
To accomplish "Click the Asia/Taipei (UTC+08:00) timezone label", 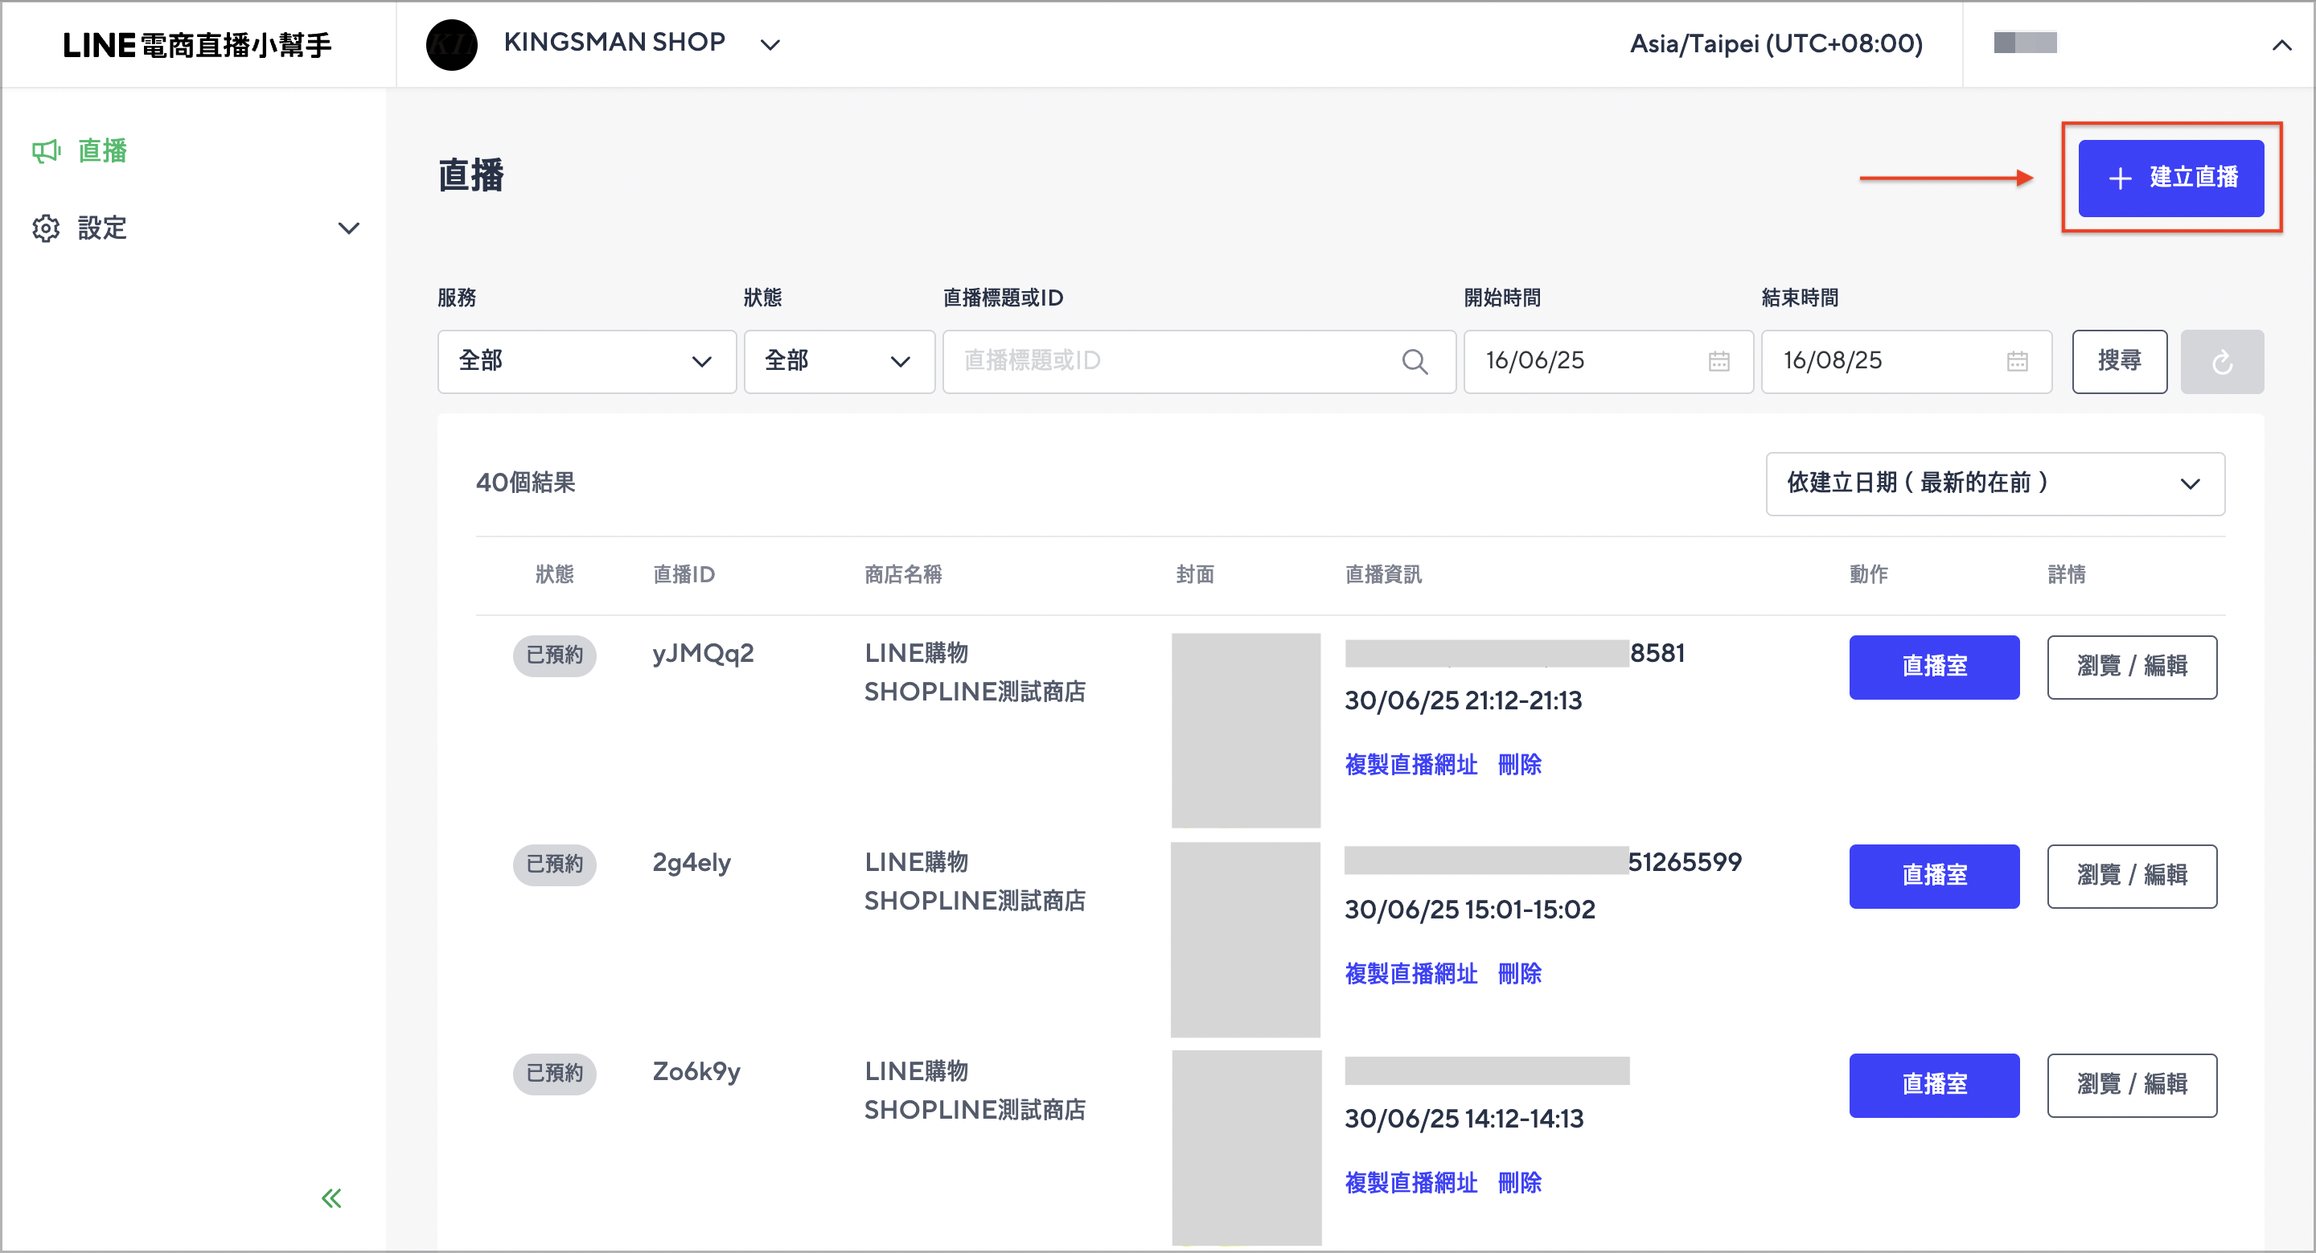I will tap(1776, 44).
